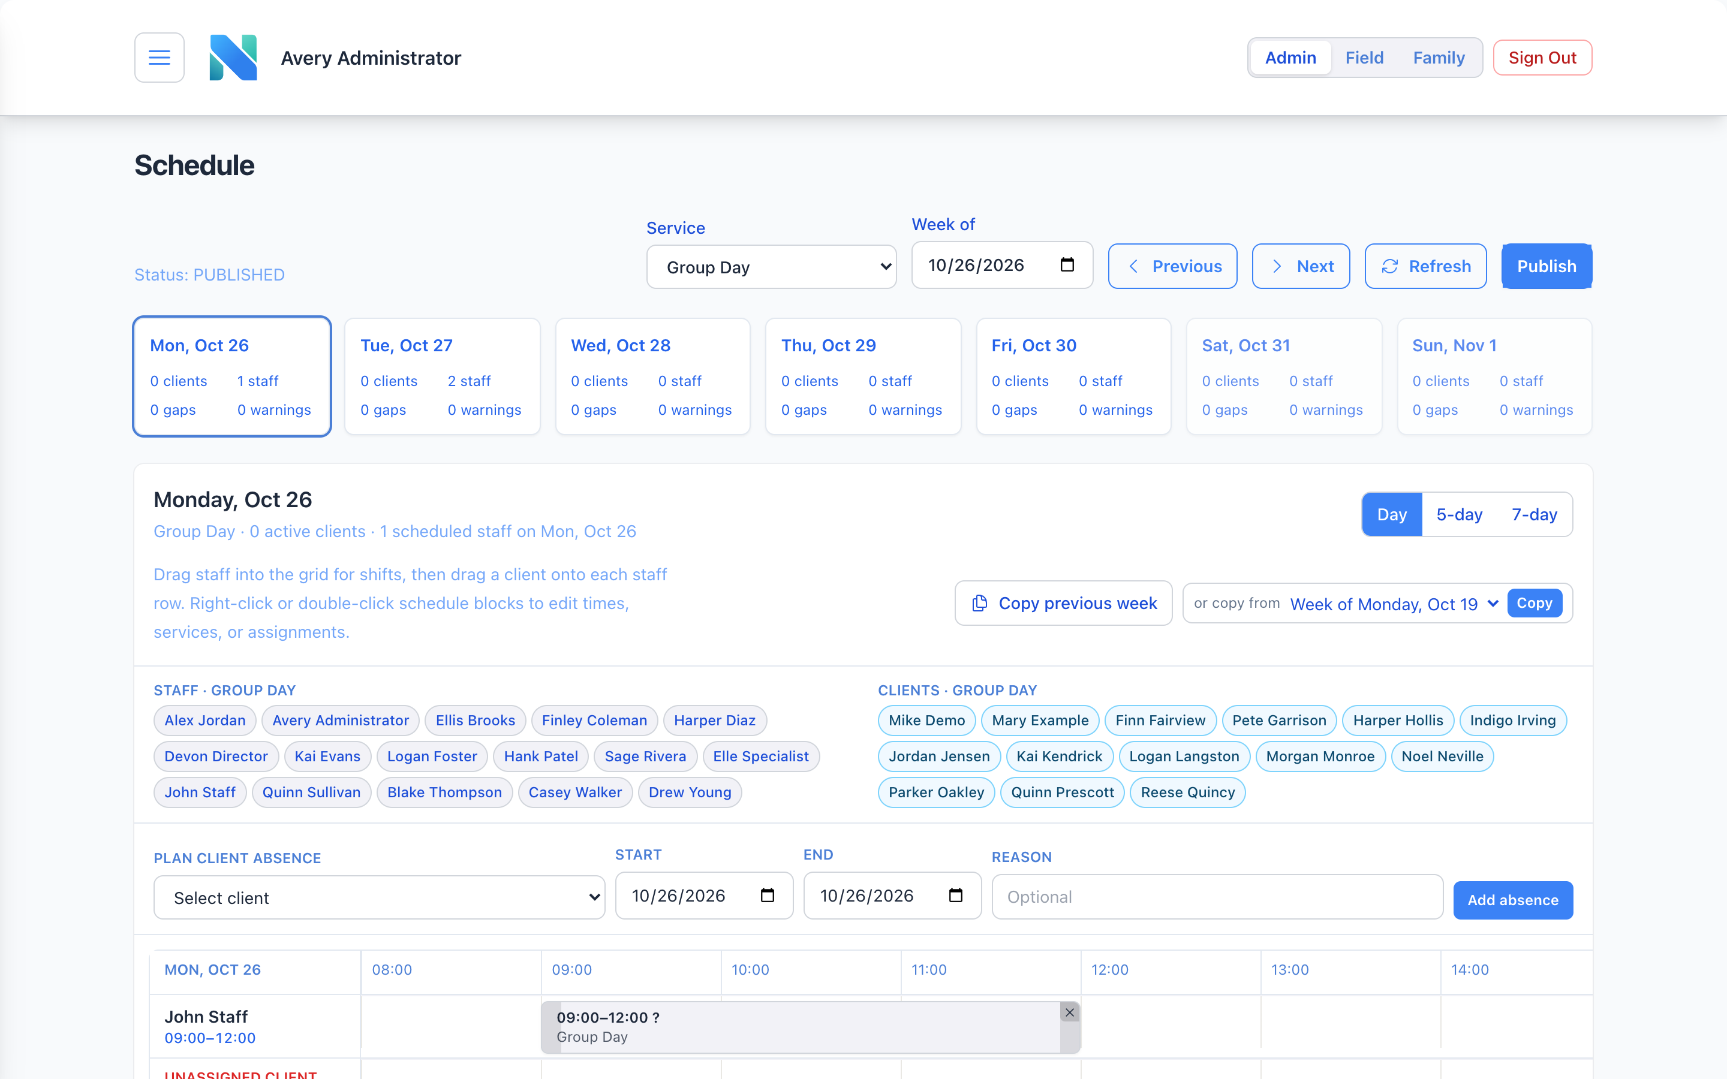Select the Fri, Oct 30 day card

click(1073, 376)
